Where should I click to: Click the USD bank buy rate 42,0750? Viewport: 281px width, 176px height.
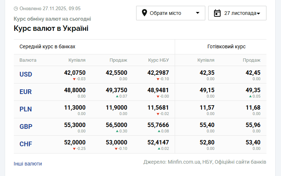tap(75, 73)
